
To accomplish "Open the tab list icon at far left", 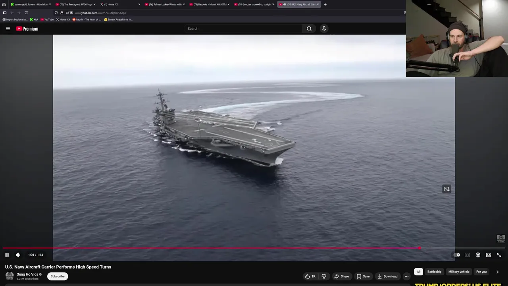I will click(x=4, y=4).
